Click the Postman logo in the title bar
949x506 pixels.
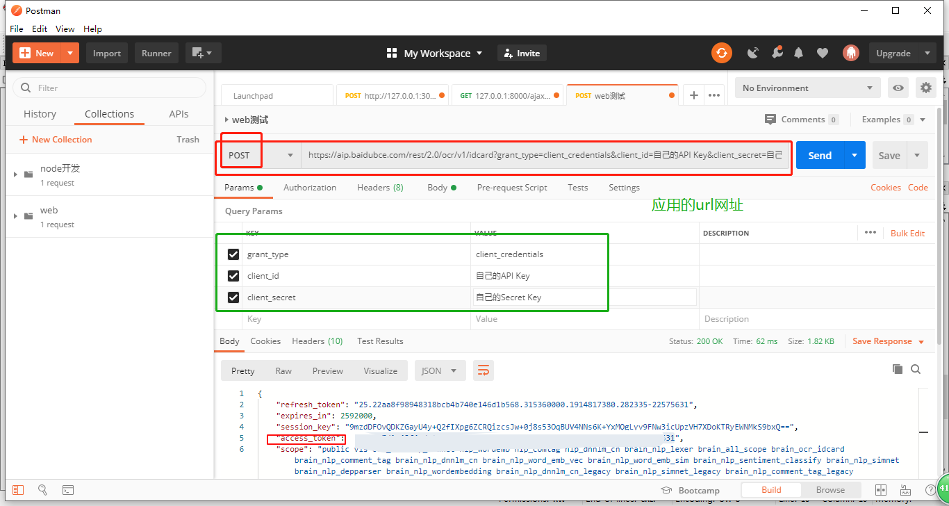point(16,10)
